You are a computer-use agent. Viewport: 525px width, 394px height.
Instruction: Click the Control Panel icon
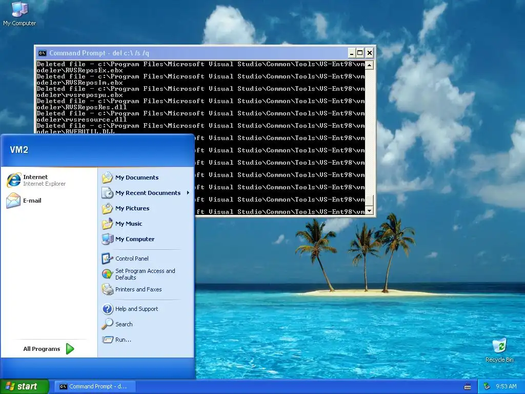pyautogui.click(x=108, y=259)
